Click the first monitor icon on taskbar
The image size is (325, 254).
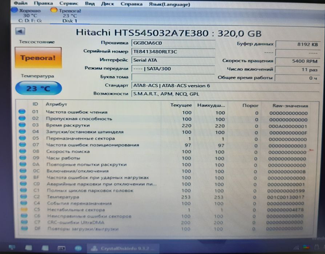tap(12, 247)
